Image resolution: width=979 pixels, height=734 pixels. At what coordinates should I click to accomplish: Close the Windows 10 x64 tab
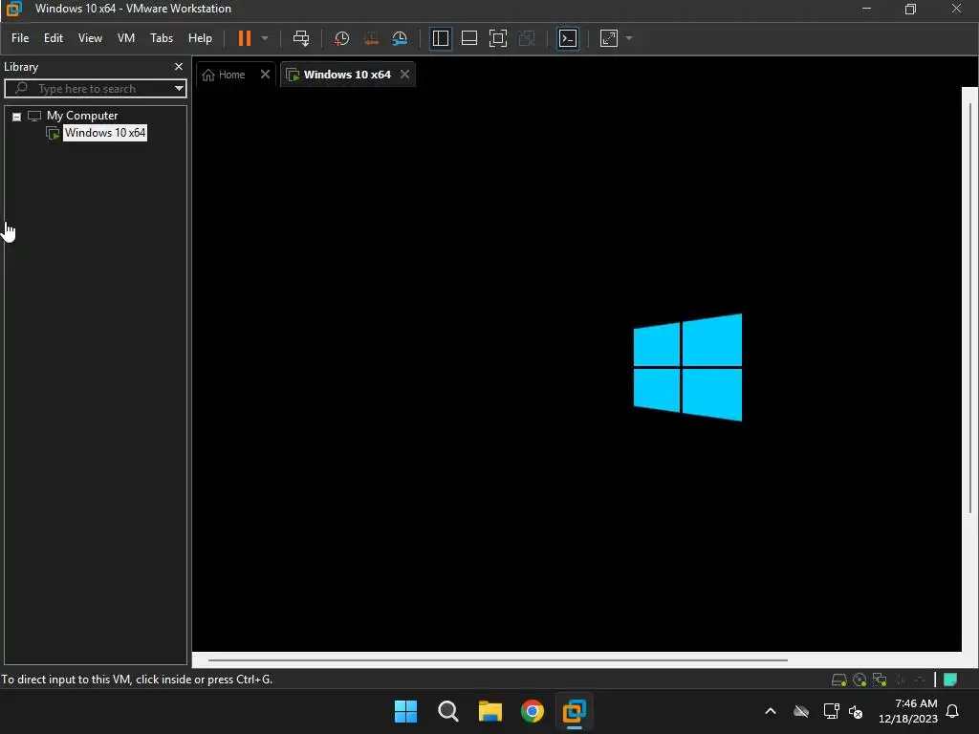coord(405,75)
